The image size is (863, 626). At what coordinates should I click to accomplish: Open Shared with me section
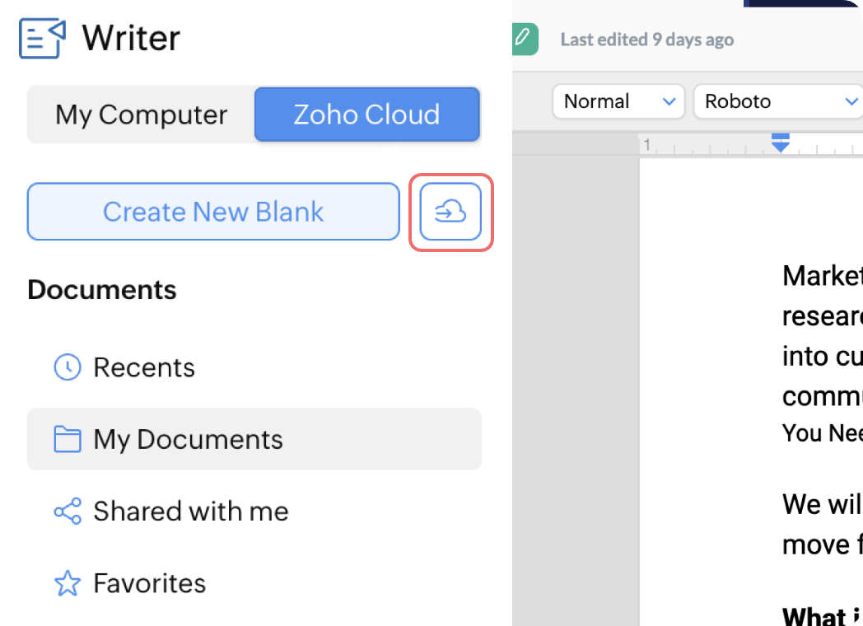191,512
